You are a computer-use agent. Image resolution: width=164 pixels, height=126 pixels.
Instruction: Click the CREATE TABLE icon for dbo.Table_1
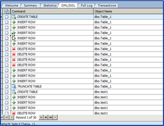14,17
